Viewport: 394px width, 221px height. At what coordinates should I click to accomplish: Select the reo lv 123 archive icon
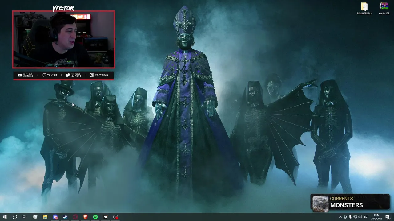click(384, 9)
